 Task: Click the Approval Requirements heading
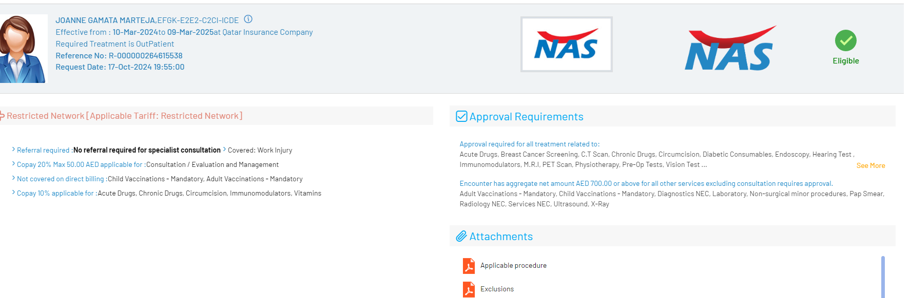click(x=526, y=117)
